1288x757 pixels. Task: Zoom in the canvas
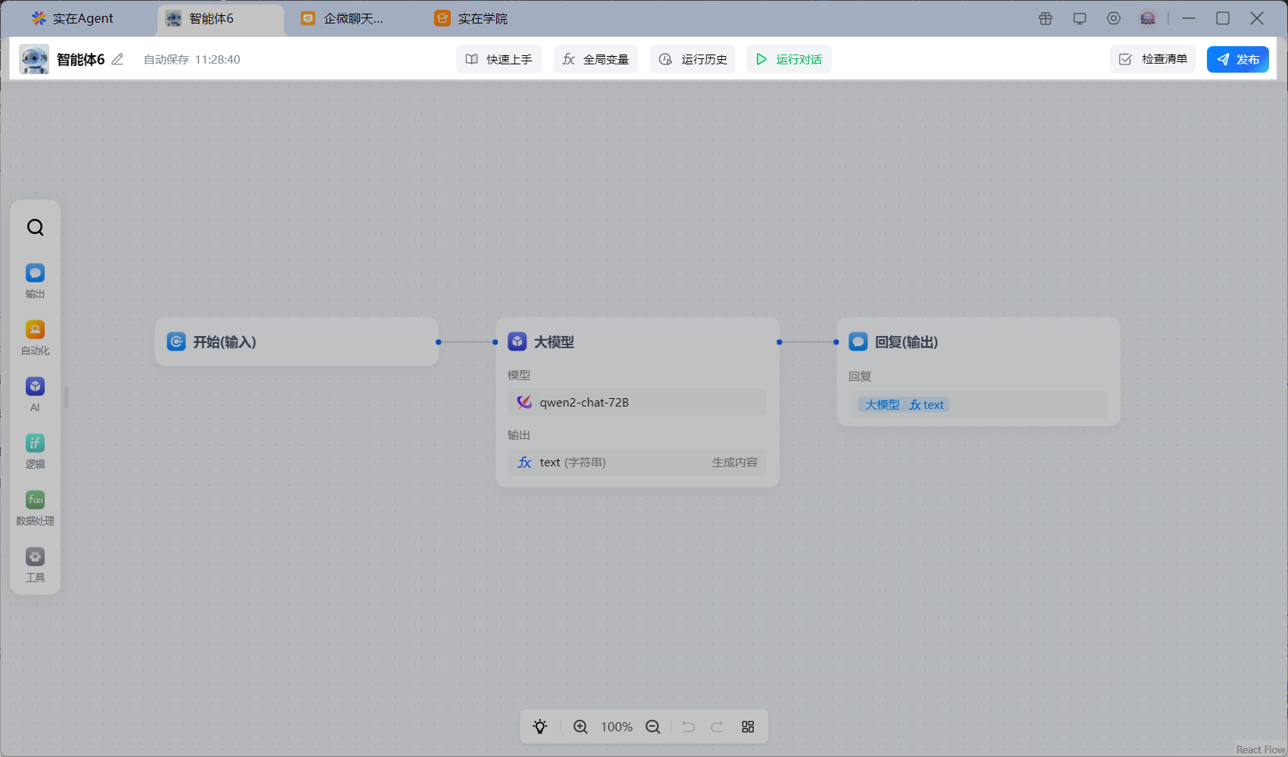coord(580,727)
